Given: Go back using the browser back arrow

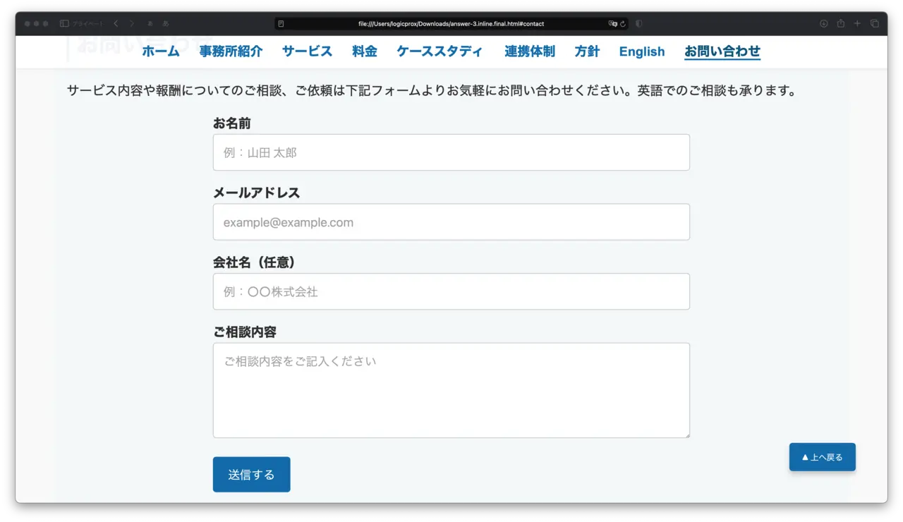Looking at the screenshot, I should [116, 23].
